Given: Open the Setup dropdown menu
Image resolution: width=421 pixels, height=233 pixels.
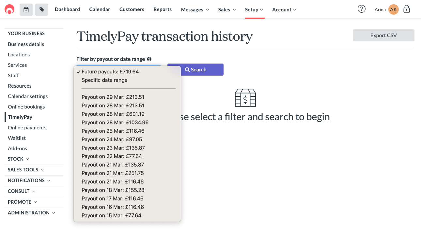Looking at the screenshot, I should [254, 10].
